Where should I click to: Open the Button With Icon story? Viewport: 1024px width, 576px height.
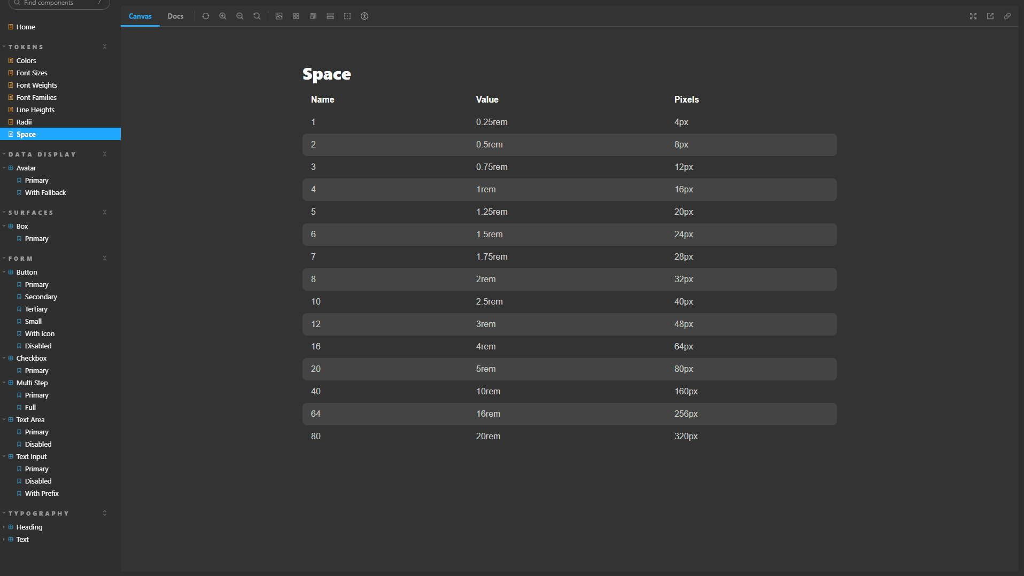(40, 333)
